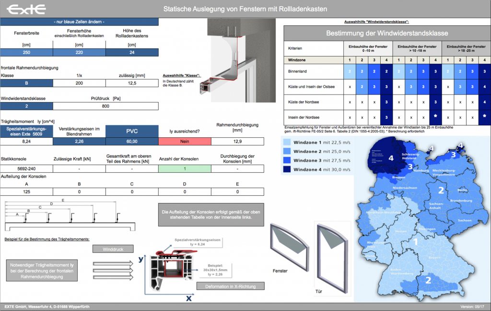The image size is (491, 311).
Task: Open the Klasse B selection cell
Action: (x=26, y=83)
